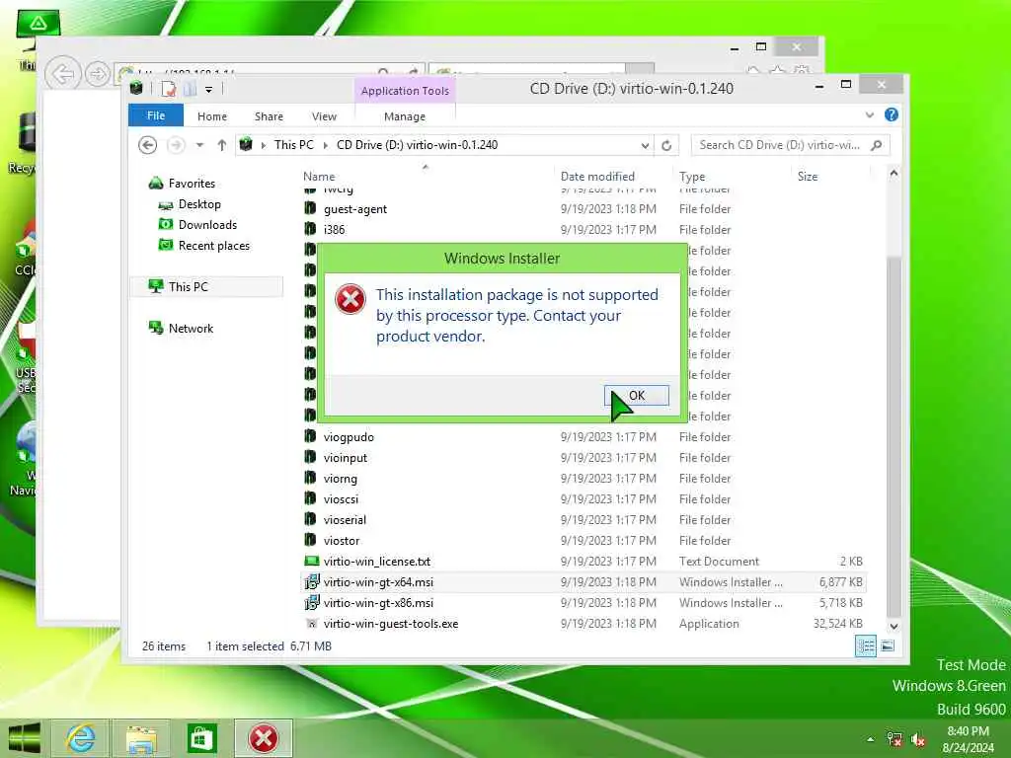
Task: Open File Explorer from the taskbar
Action: coord(141,738)
